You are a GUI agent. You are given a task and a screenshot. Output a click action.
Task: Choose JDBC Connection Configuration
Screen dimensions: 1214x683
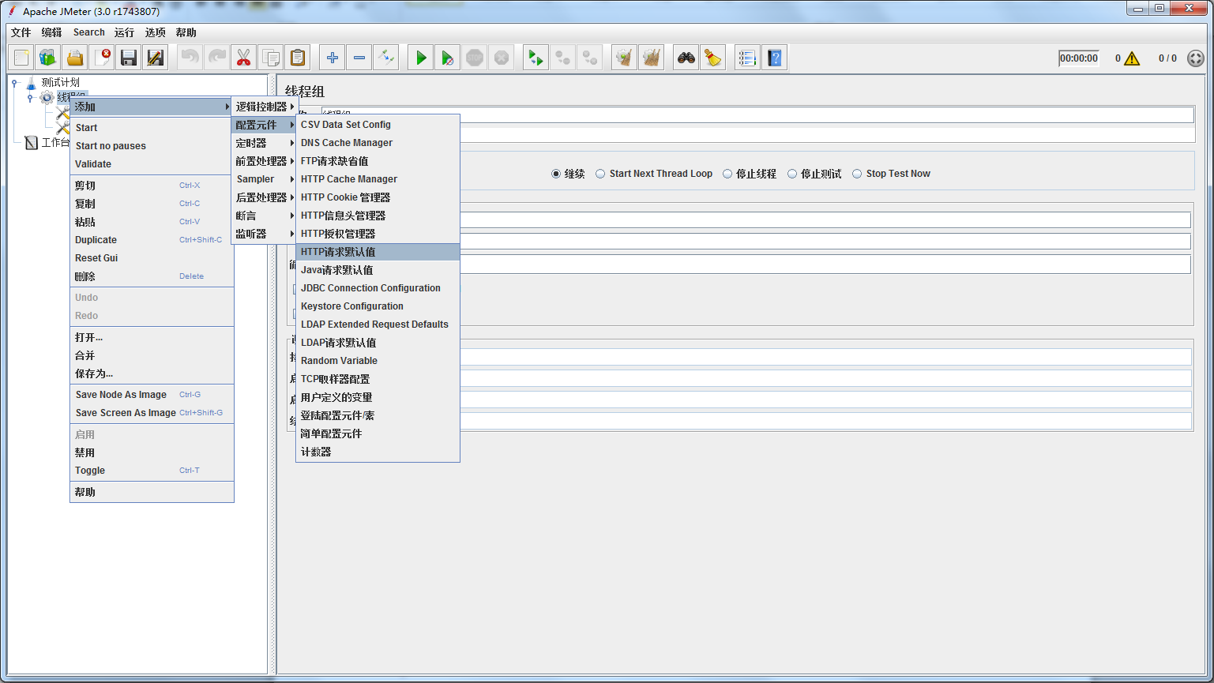click(378, 288)
